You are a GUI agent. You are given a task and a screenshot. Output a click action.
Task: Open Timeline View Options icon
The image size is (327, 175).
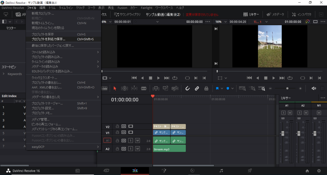[104, 88]
